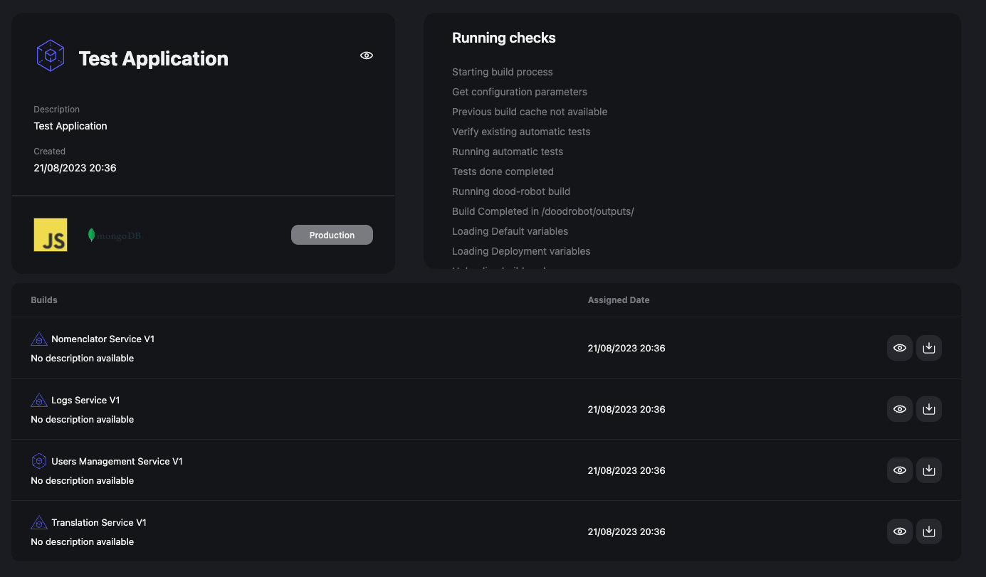
Task: Click the Users Management Service V1 hexagon icon
Action: [x=39, y=461]
